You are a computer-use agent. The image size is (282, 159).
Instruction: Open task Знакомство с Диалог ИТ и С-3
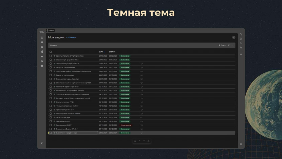tap(67, 129)
